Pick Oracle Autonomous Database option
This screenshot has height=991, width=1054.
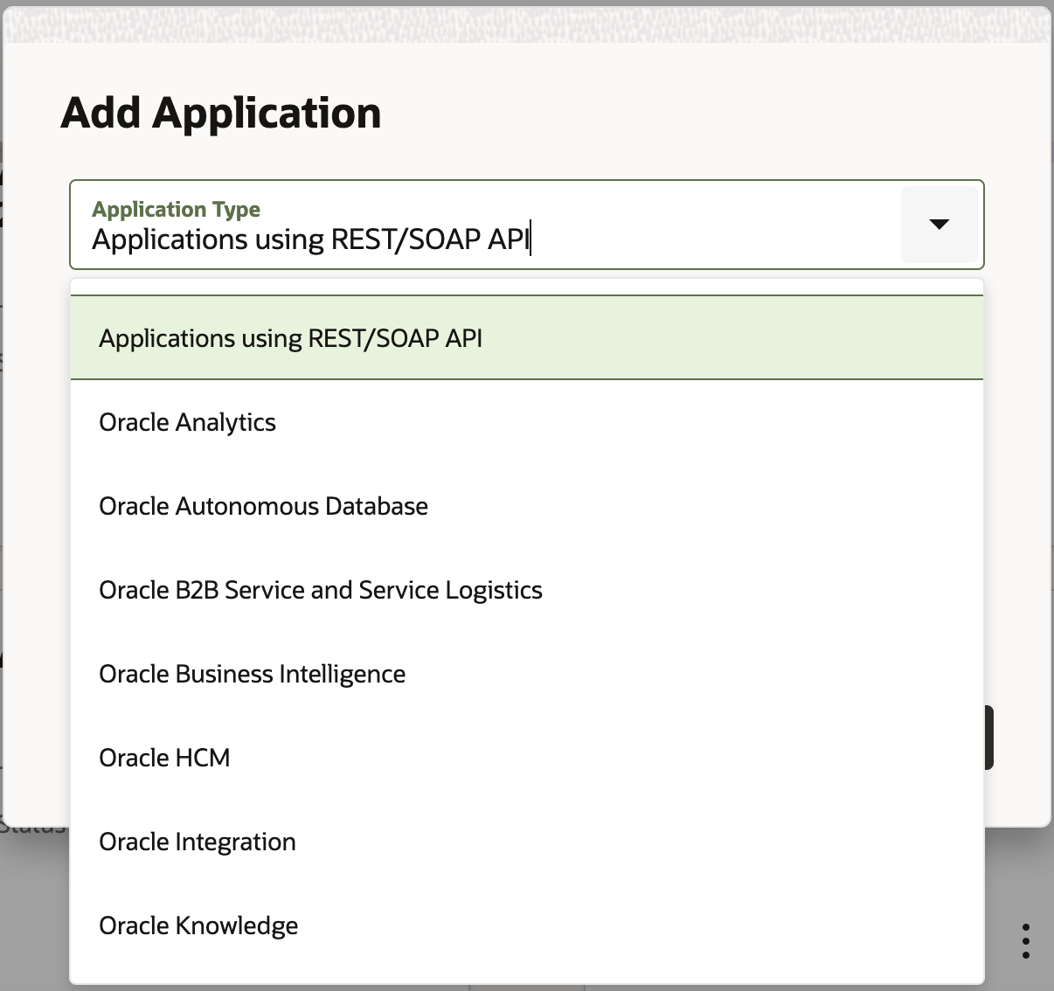(263, 506)
